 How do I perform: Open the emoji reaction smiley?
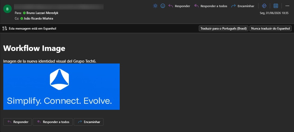pos(163,6)
